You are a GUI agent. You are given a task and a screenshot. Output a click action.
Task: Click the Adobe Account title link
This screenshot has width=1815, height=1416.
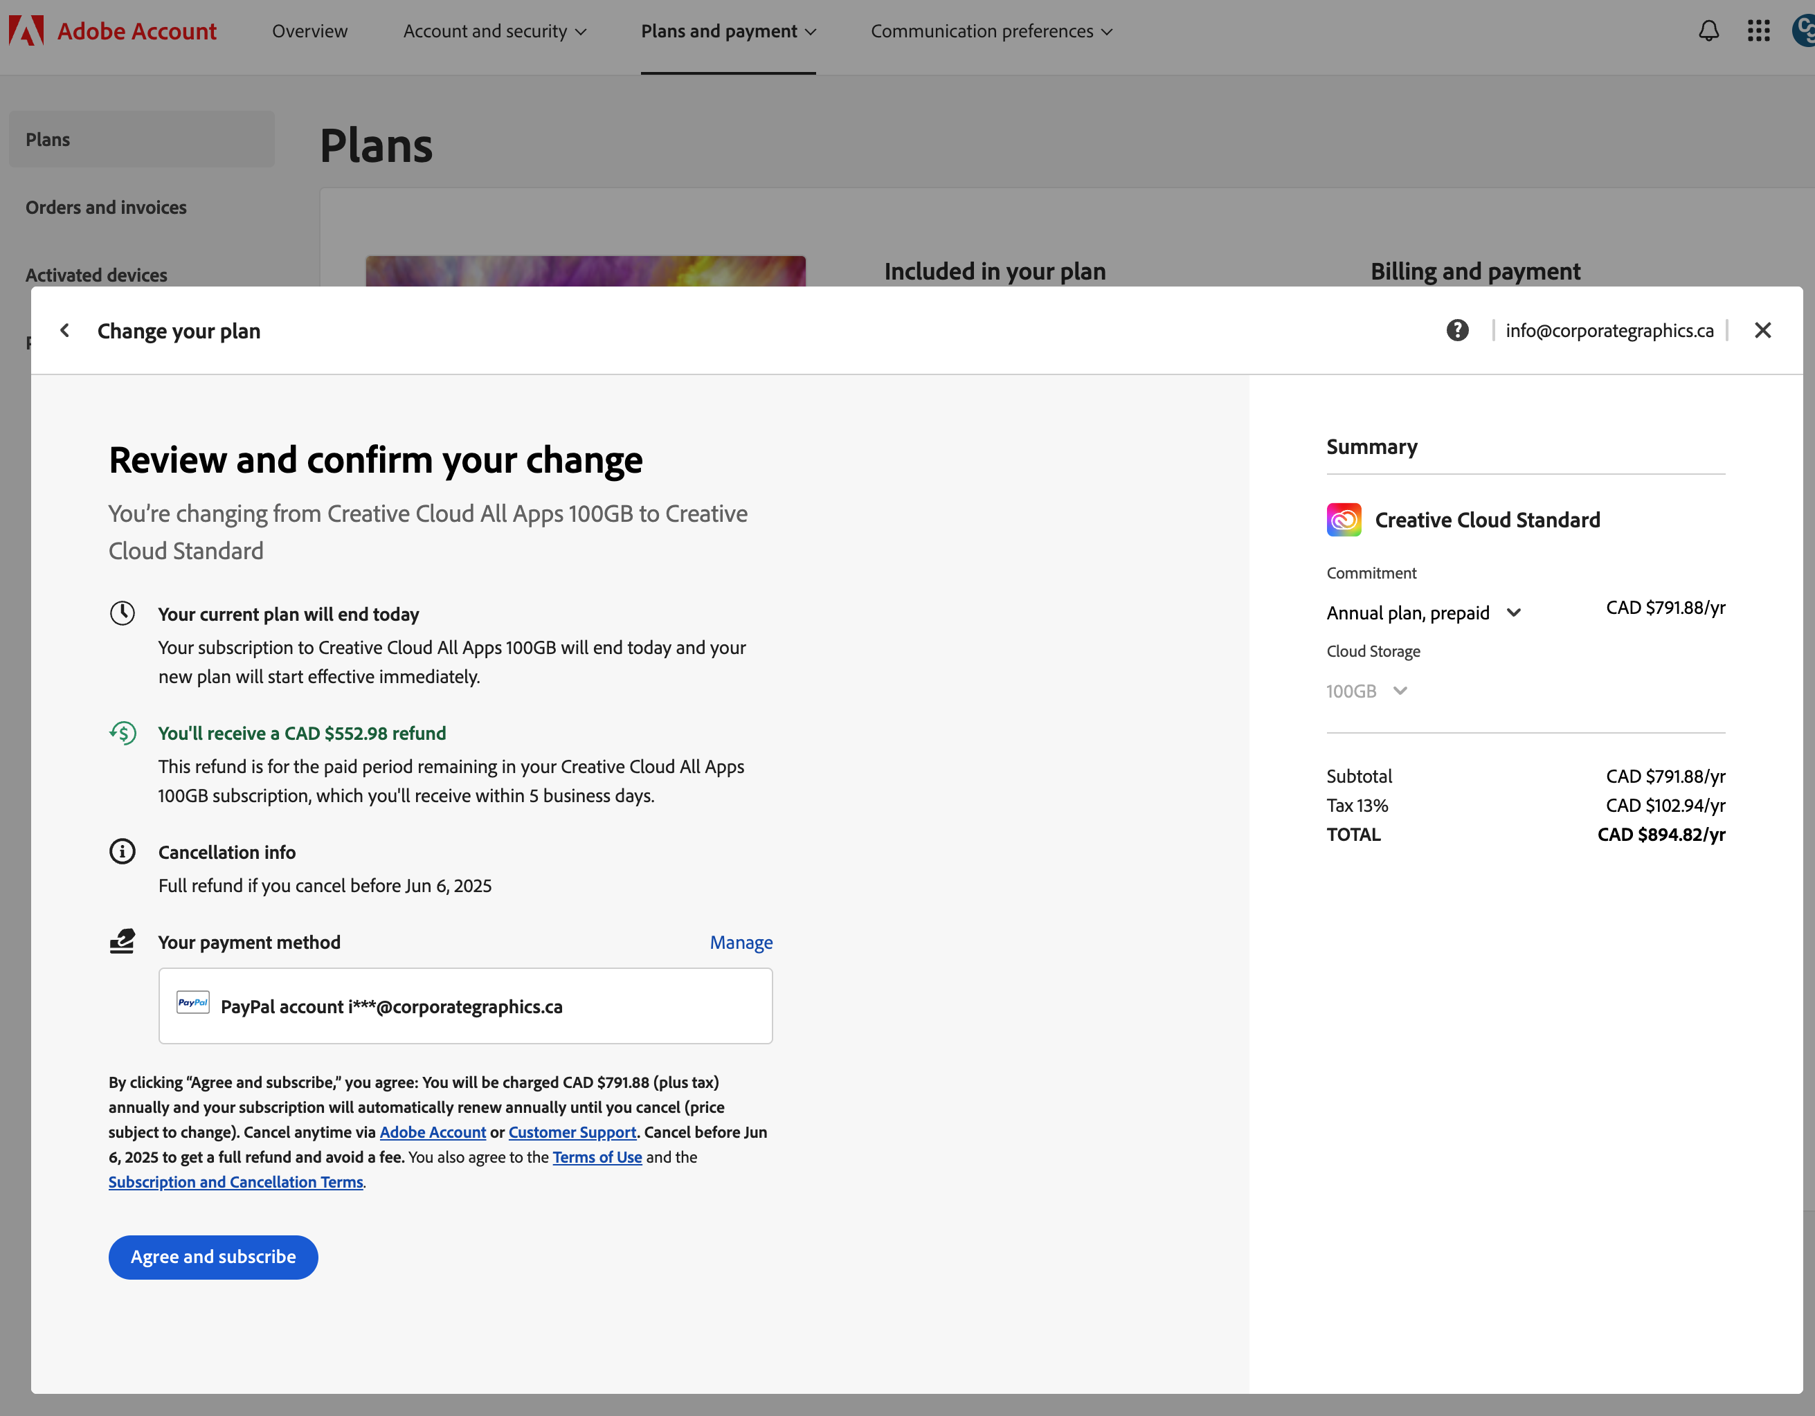click(137, 32)
